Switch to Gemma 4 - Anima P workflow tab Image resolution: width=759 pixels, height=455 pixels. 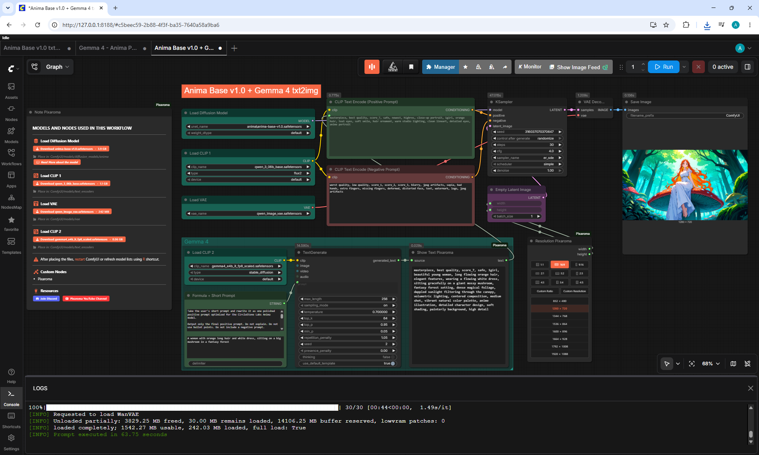click(x=113, y=48)
